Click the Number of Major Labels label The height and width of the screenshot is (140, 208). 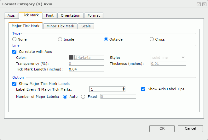point(38,97)
